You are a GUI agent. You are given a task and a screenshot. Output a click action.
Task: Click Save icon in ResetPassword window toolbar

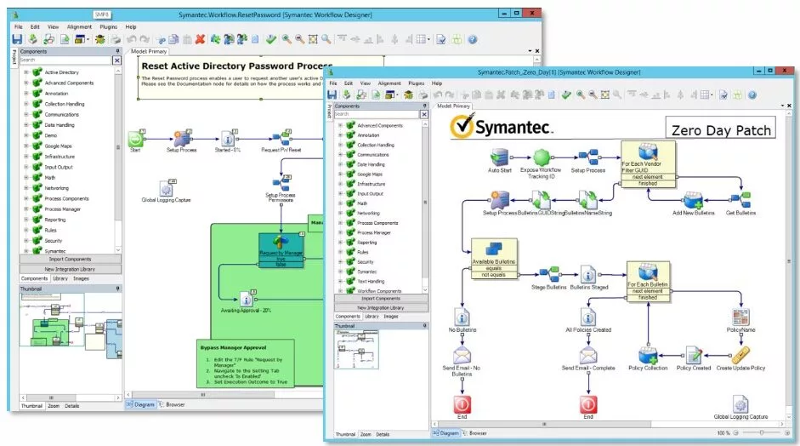click(18, 39)
